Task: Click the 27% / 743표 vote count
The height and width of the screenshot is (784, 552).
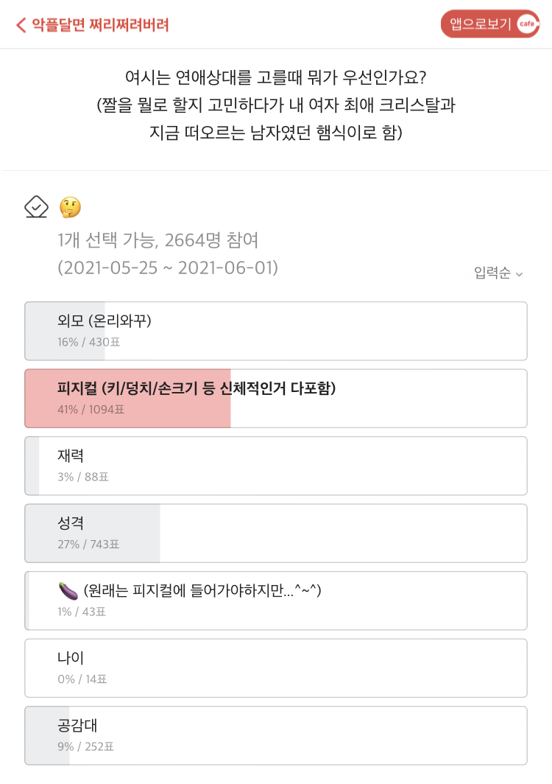Action: point(88,545)
